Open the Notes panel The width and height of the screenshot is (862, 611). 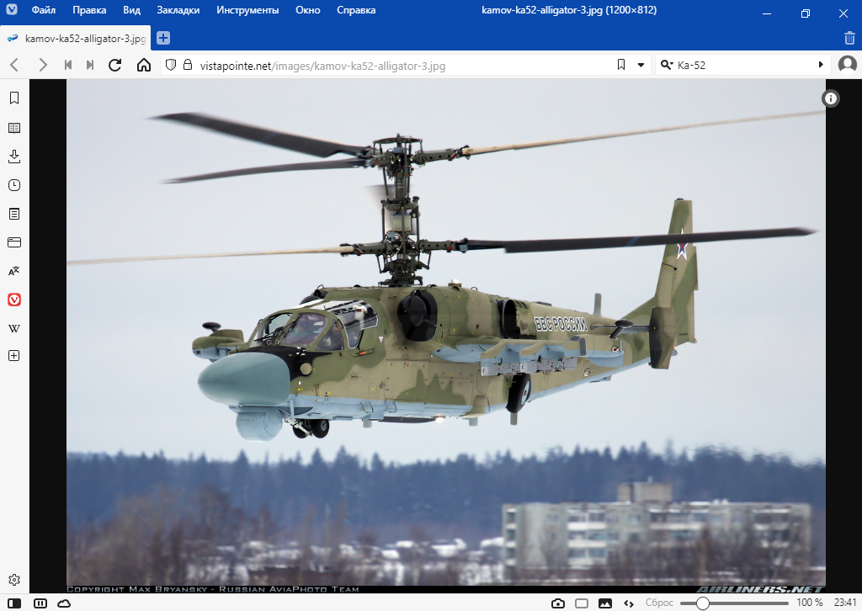(x=14, y=214)
